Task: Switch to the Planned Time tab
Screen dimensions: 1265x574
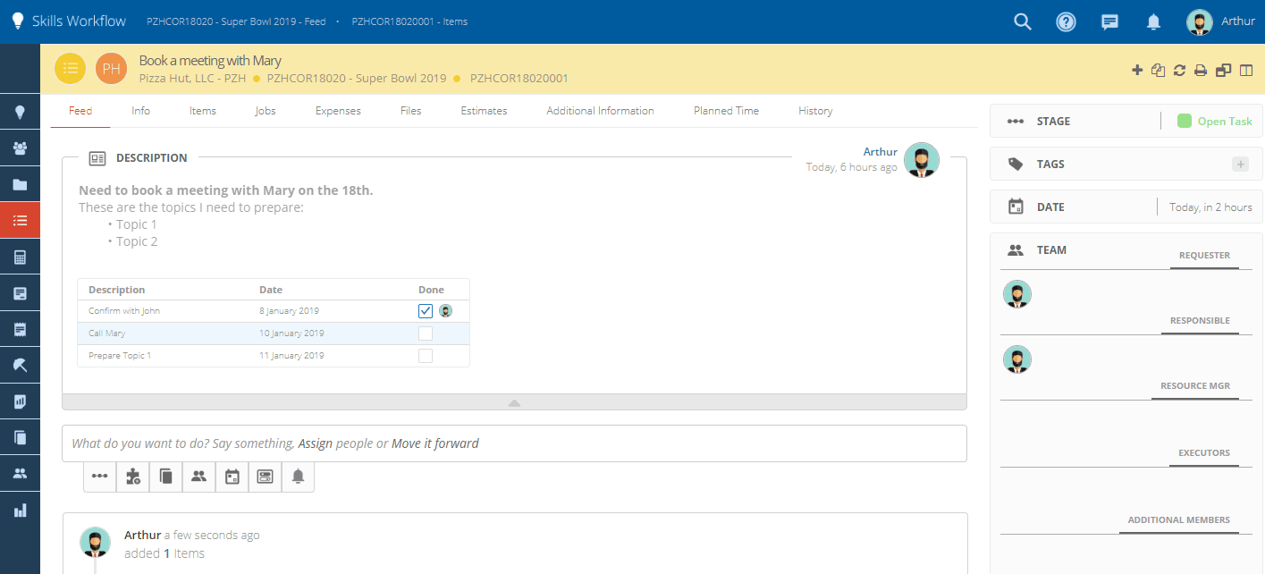Action: [x=726, y=111]
